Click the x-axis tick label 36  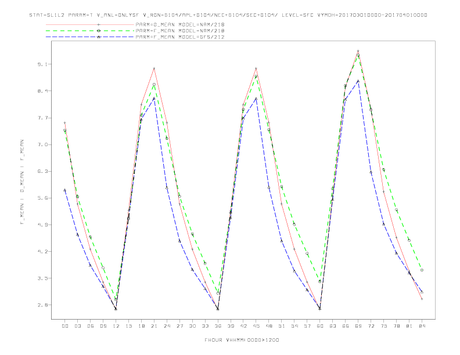pos(218,326)
